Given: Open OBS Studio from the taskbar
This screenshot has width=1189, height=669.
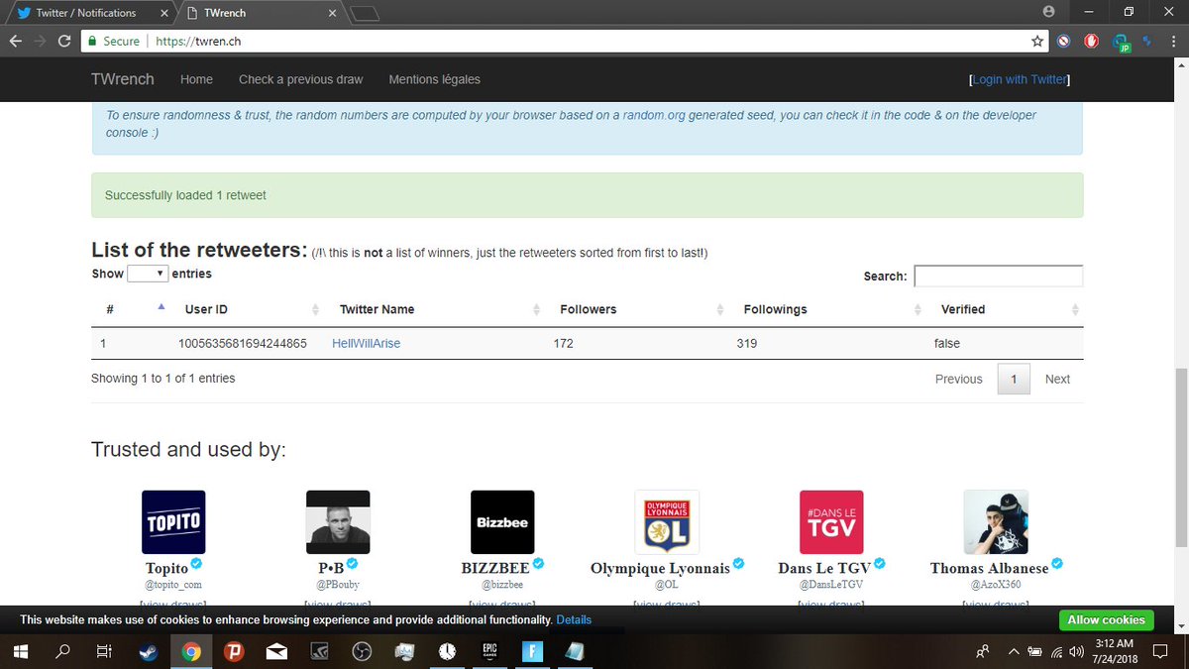Looking at the screenshot, I should pos(362,651).
